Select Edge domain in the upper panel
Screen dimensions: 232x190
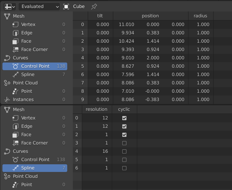coord(35,33)
